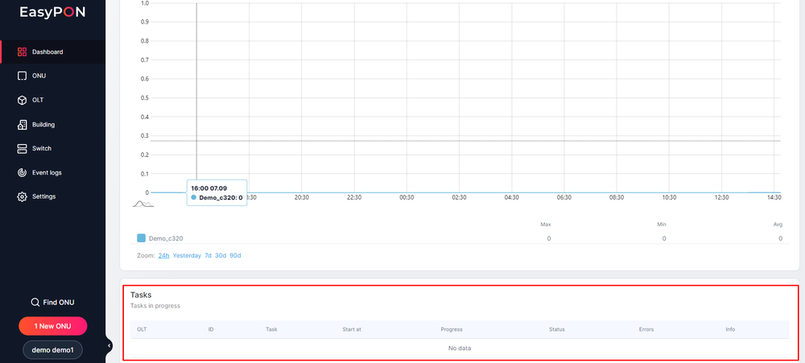The width and height of the screenshot is (805, 363).
Task: Click the EasyPON logo
Action: (x=52, y=11)
